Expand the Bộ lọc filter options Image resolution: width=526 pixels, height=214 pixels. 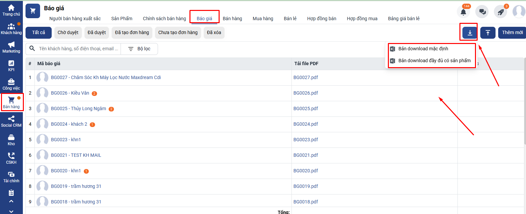139,49
